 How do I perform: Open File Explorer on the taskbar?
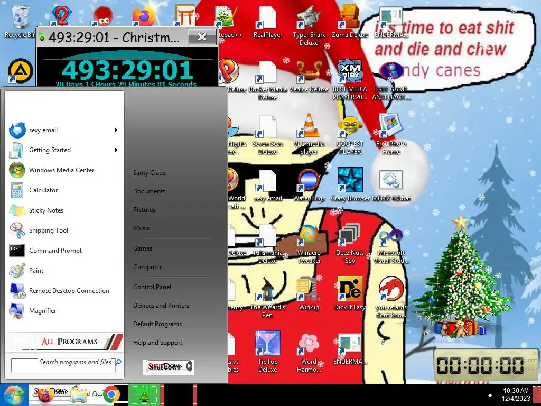coord(79,394)
